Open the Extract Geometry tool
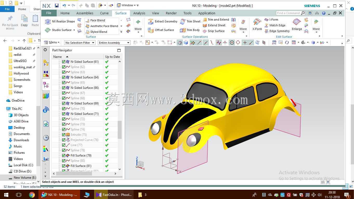This screenshot has height=199, width=354. point(163,21)
